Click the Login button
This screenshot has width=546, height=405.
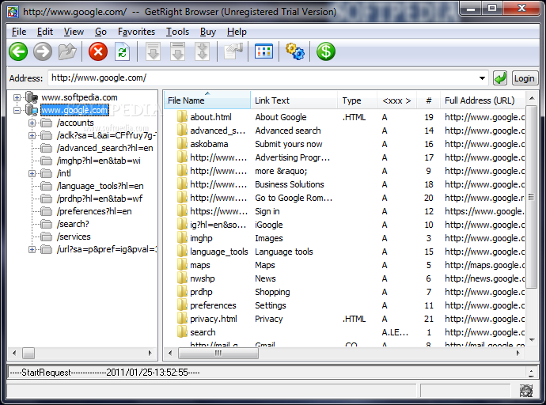pos(524,78)
